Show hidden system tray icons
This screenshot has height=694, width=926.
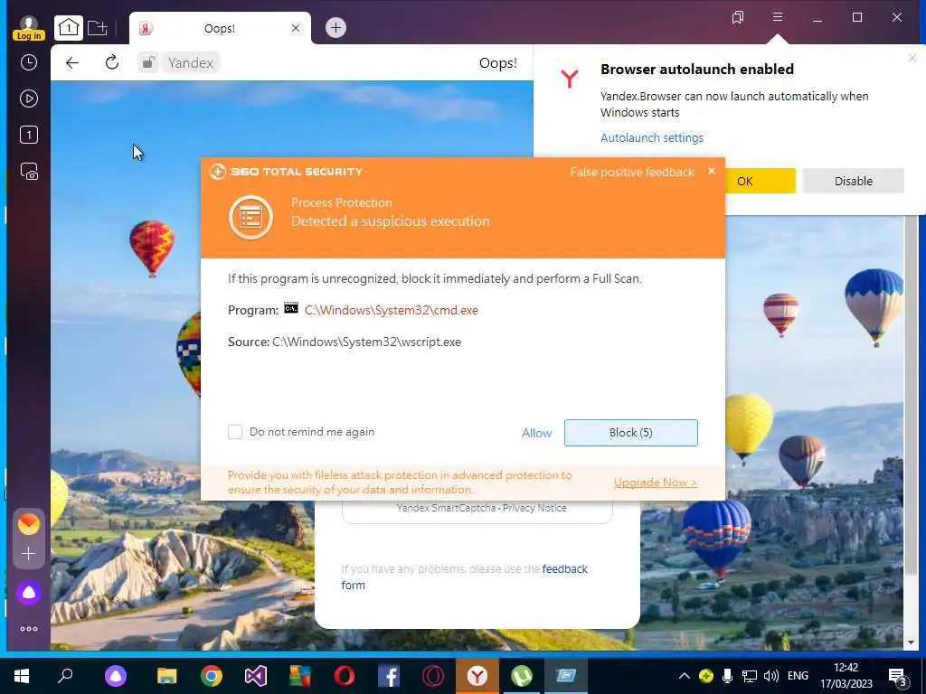tap(684, 676)
